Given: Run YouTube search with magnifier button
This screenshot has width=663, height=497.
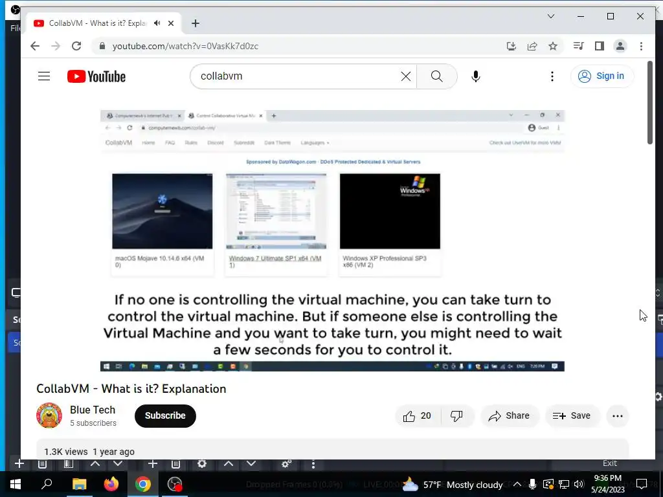Looking at the screenshot, I should point(437,76).
